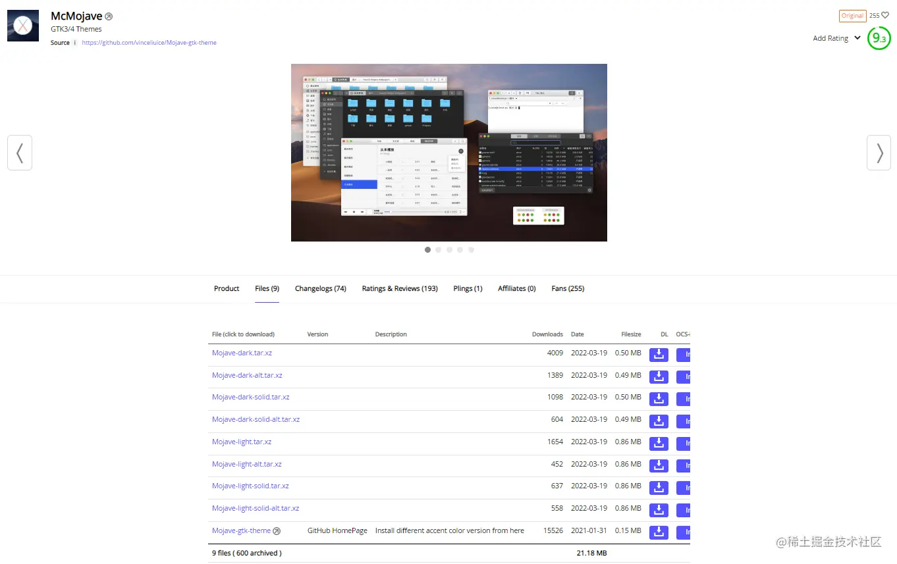Click the Description column header
The height and width of the screenshot is (564, 897).
[x=391, y=334]
